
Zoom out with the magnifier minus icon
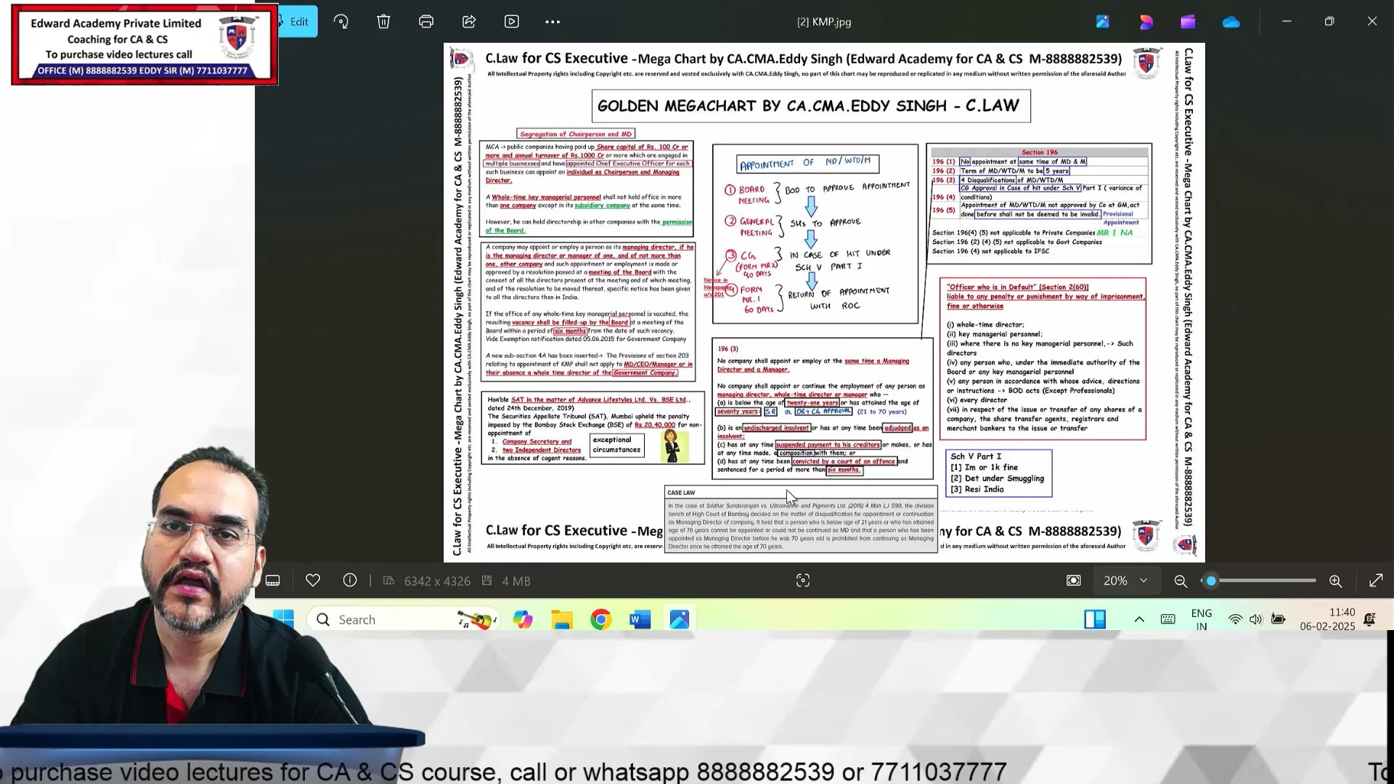coord(1181,581)
